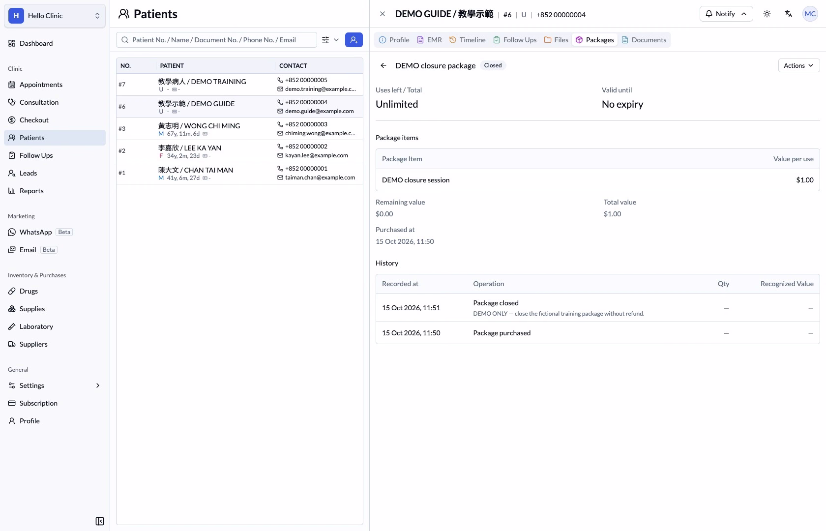
Task: Open Checkout in the sidebar
Action: [x=55, y=120]
